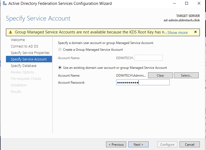Select Create a Group Managed Service Account
The image size is (206, 150).
tap(60, 49)
